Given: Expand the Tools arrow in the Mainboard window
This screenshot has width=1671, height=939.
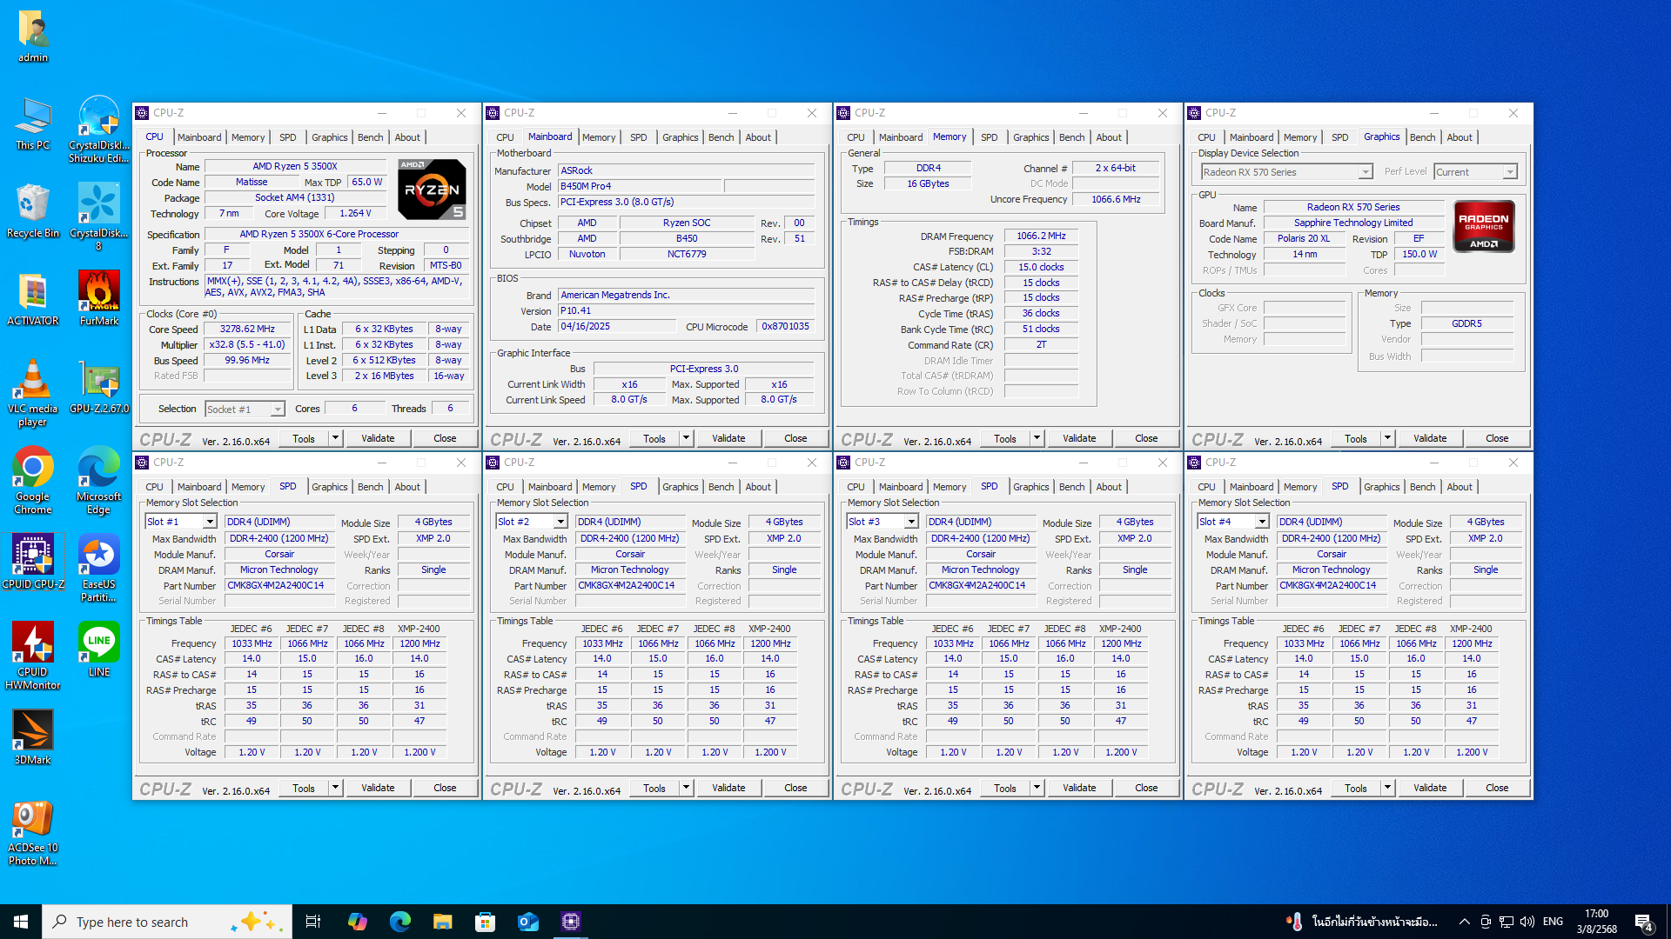Looking at the screenshot, I should 686,438.
